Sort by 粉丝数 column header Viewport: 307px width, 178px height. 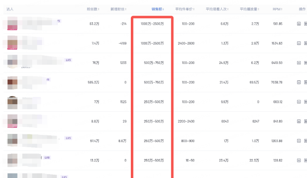[93, 9]
